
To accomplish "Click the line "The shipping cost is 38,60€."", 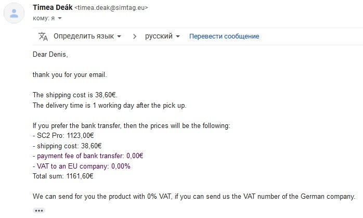I will pyautogui.click(x=75, y=95).
